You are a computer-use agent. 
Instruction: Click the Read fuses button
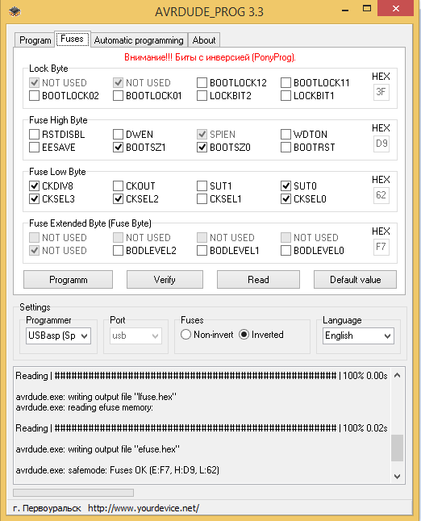click(x=258, y=280)
